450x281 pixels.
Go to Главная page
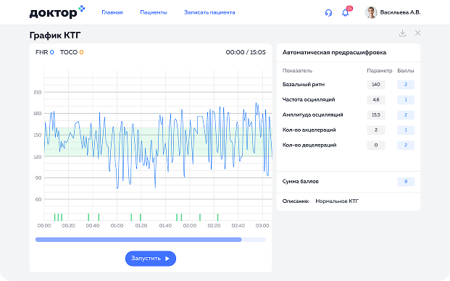tap(112, 12)
